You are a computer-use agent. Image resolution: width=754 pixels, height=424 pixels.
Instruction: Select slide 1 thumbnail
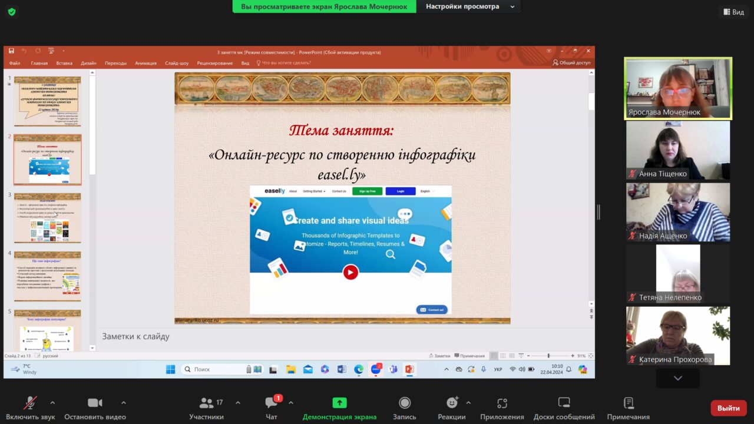coord(48,101)
